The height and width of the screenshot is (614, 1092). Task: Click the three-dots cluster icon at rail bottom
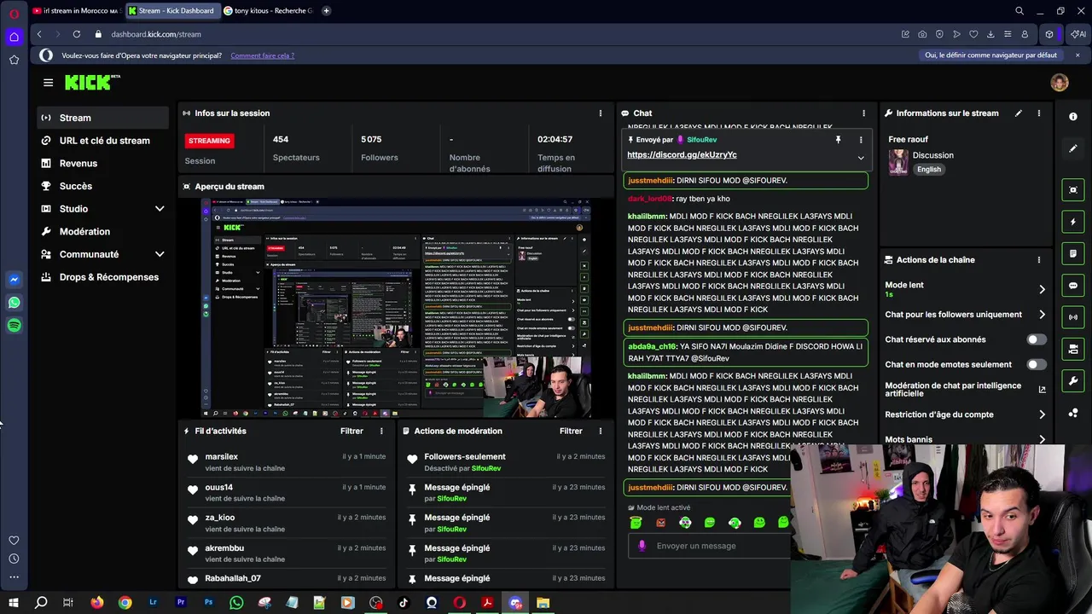1073,413
